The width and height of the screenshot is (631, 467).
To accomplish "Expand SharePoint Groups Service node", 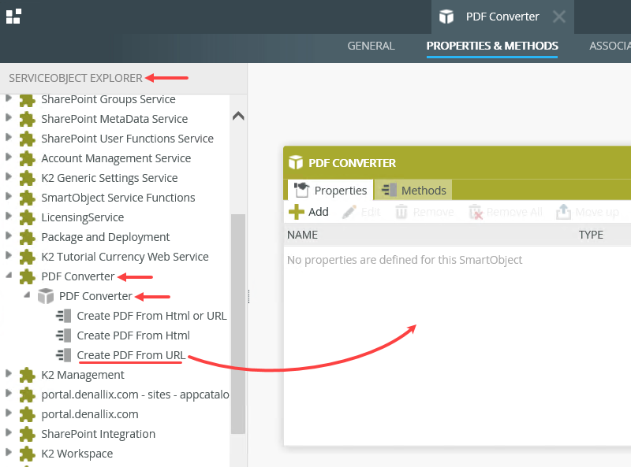I will tap(9, 98).
